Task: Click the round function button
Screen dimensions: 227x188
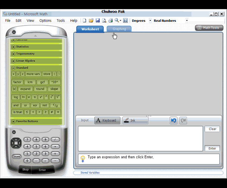Action: (x=40, y=89)
